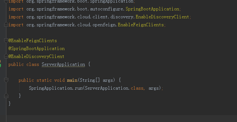This screenshot has width=237, height=122.
Task: Click the @SpringBootApplication annotation
Action: [37, 48]
